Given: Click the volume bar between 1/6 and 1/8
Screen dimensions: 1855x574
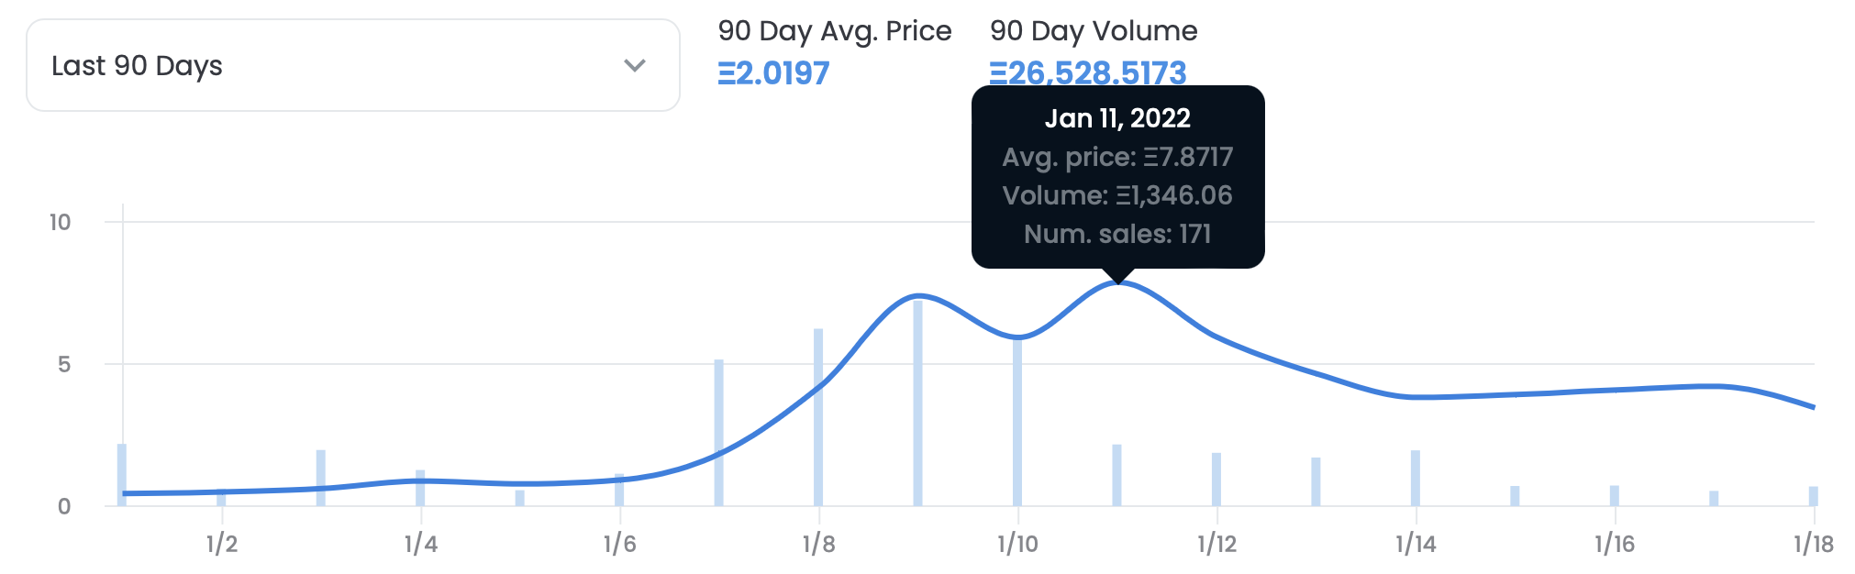Looking at the screenshot, I should pos(718,433).
